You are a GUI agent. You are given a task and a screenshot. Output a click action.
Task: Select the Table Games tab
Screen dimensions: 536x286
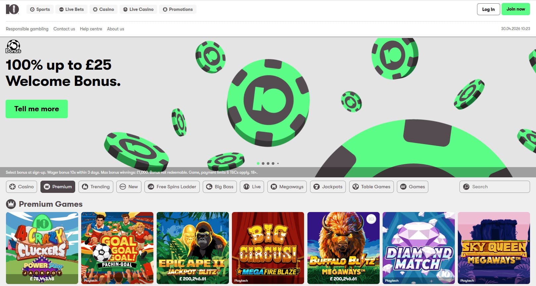pos(372,187)
